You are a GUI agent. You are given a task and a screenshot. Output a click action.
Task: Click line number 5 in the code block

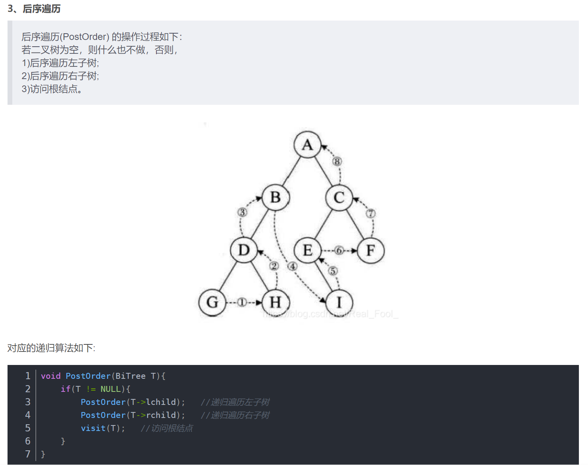(x=28, y=428)
